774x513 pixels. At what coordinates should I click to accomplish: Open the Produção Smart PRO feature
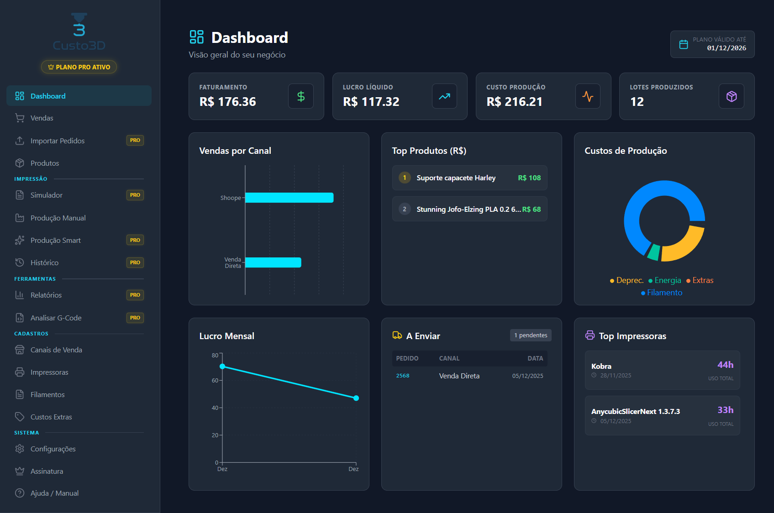[56, 240]
